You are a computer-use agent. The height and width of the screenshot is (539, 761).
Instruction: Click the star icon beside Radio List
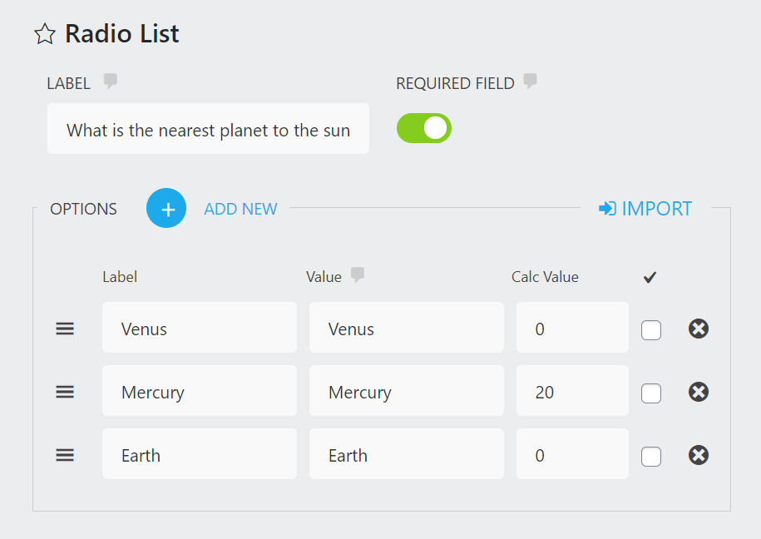tap(45, 34)
